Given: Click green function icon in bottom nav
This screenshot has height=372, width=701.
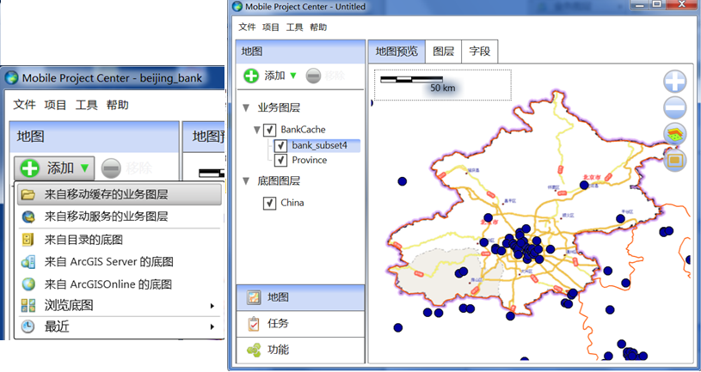Looking at the screenshot, I should pyautogui.click(x=254, y=350).
